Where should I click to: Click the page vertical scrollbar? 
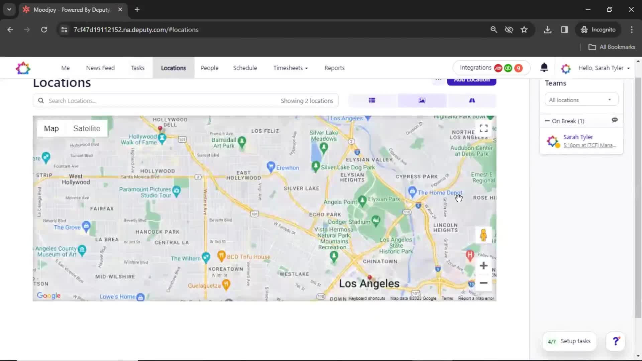[638, 197]
